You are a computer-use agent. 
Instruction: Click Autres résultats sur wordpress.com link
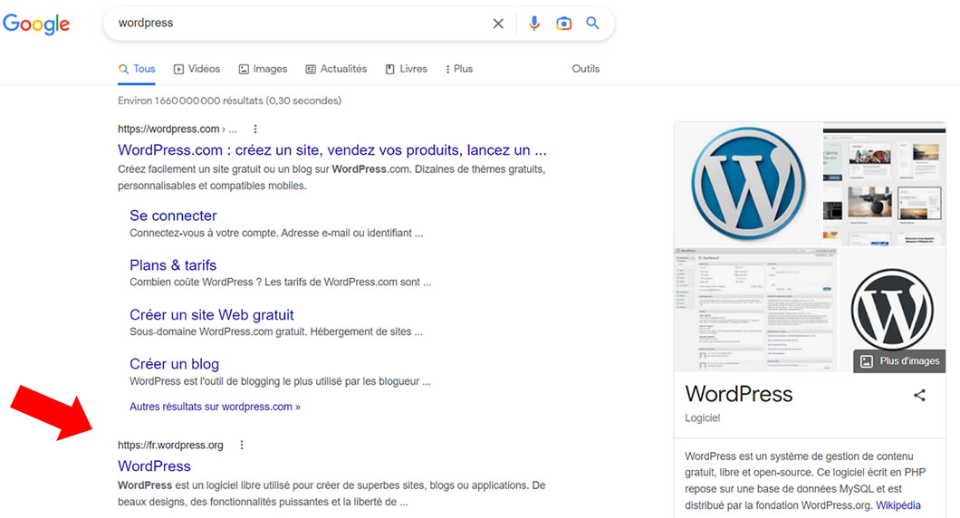coord(215,407)
